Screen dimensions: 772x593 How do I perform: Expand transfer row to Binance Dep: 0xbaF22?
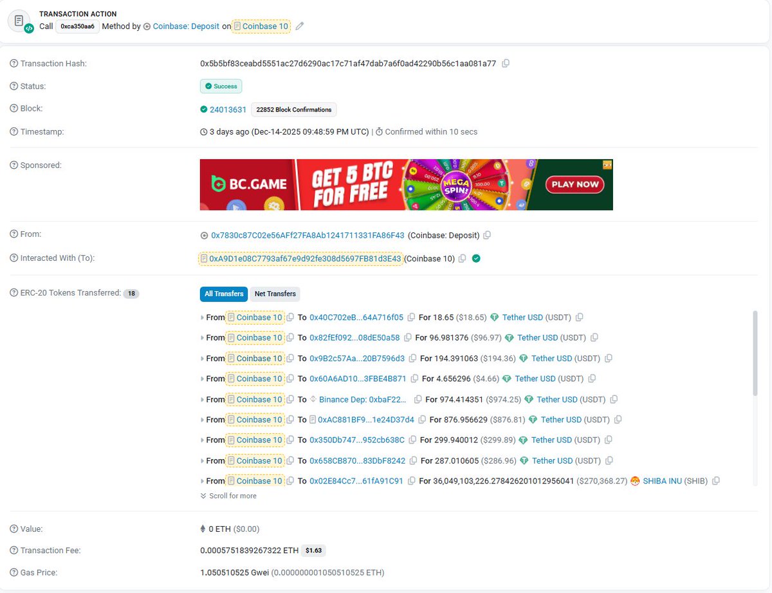[203, 400]
